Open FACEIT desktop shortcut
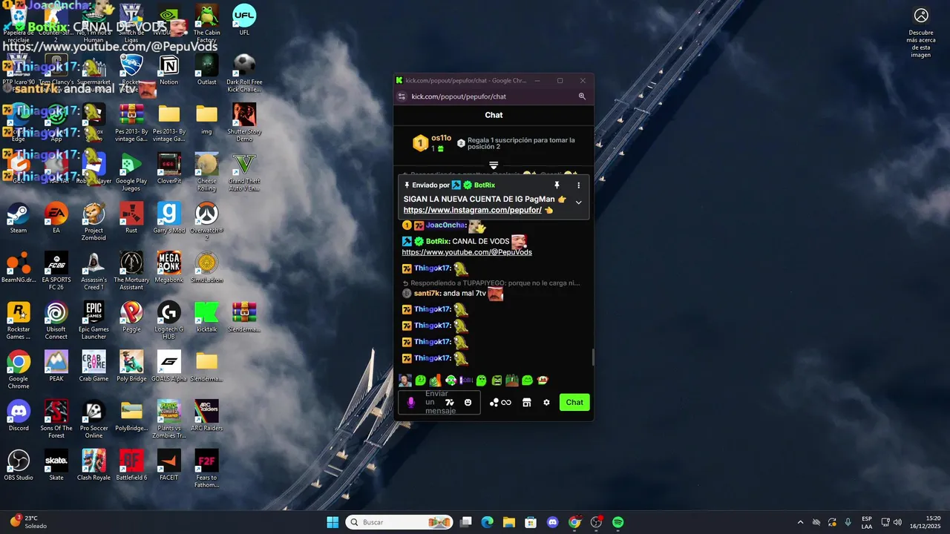950x534 pixels. pyautogui.click(x=169, y=466)
